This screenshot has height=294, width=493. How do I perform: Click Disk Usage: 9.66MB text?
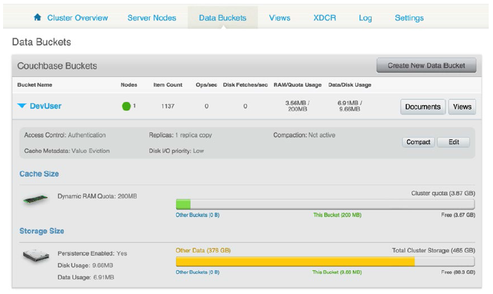(x=85, y=265)
